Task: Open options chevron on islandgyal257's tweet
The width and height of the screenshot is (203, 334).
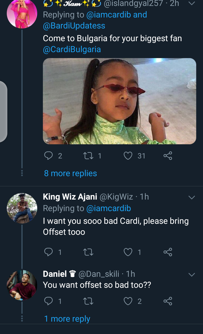Action: point(191,3)
